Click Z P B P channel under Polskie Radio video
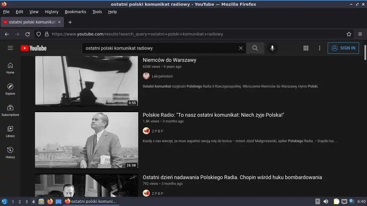This screenshot has height=206, width=367. tap(157, 131)
